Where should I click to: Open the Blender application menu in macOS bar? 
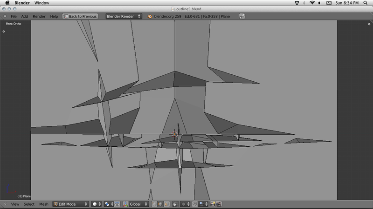click(22, 3)
